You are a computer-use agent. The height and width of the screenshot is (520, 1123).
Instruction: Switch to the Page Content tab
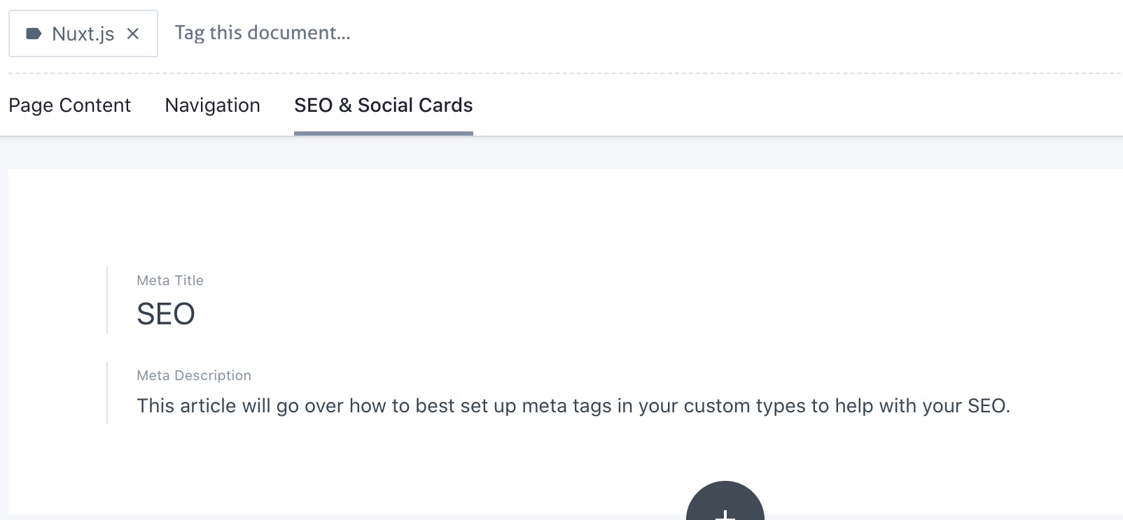click(69, 106)
